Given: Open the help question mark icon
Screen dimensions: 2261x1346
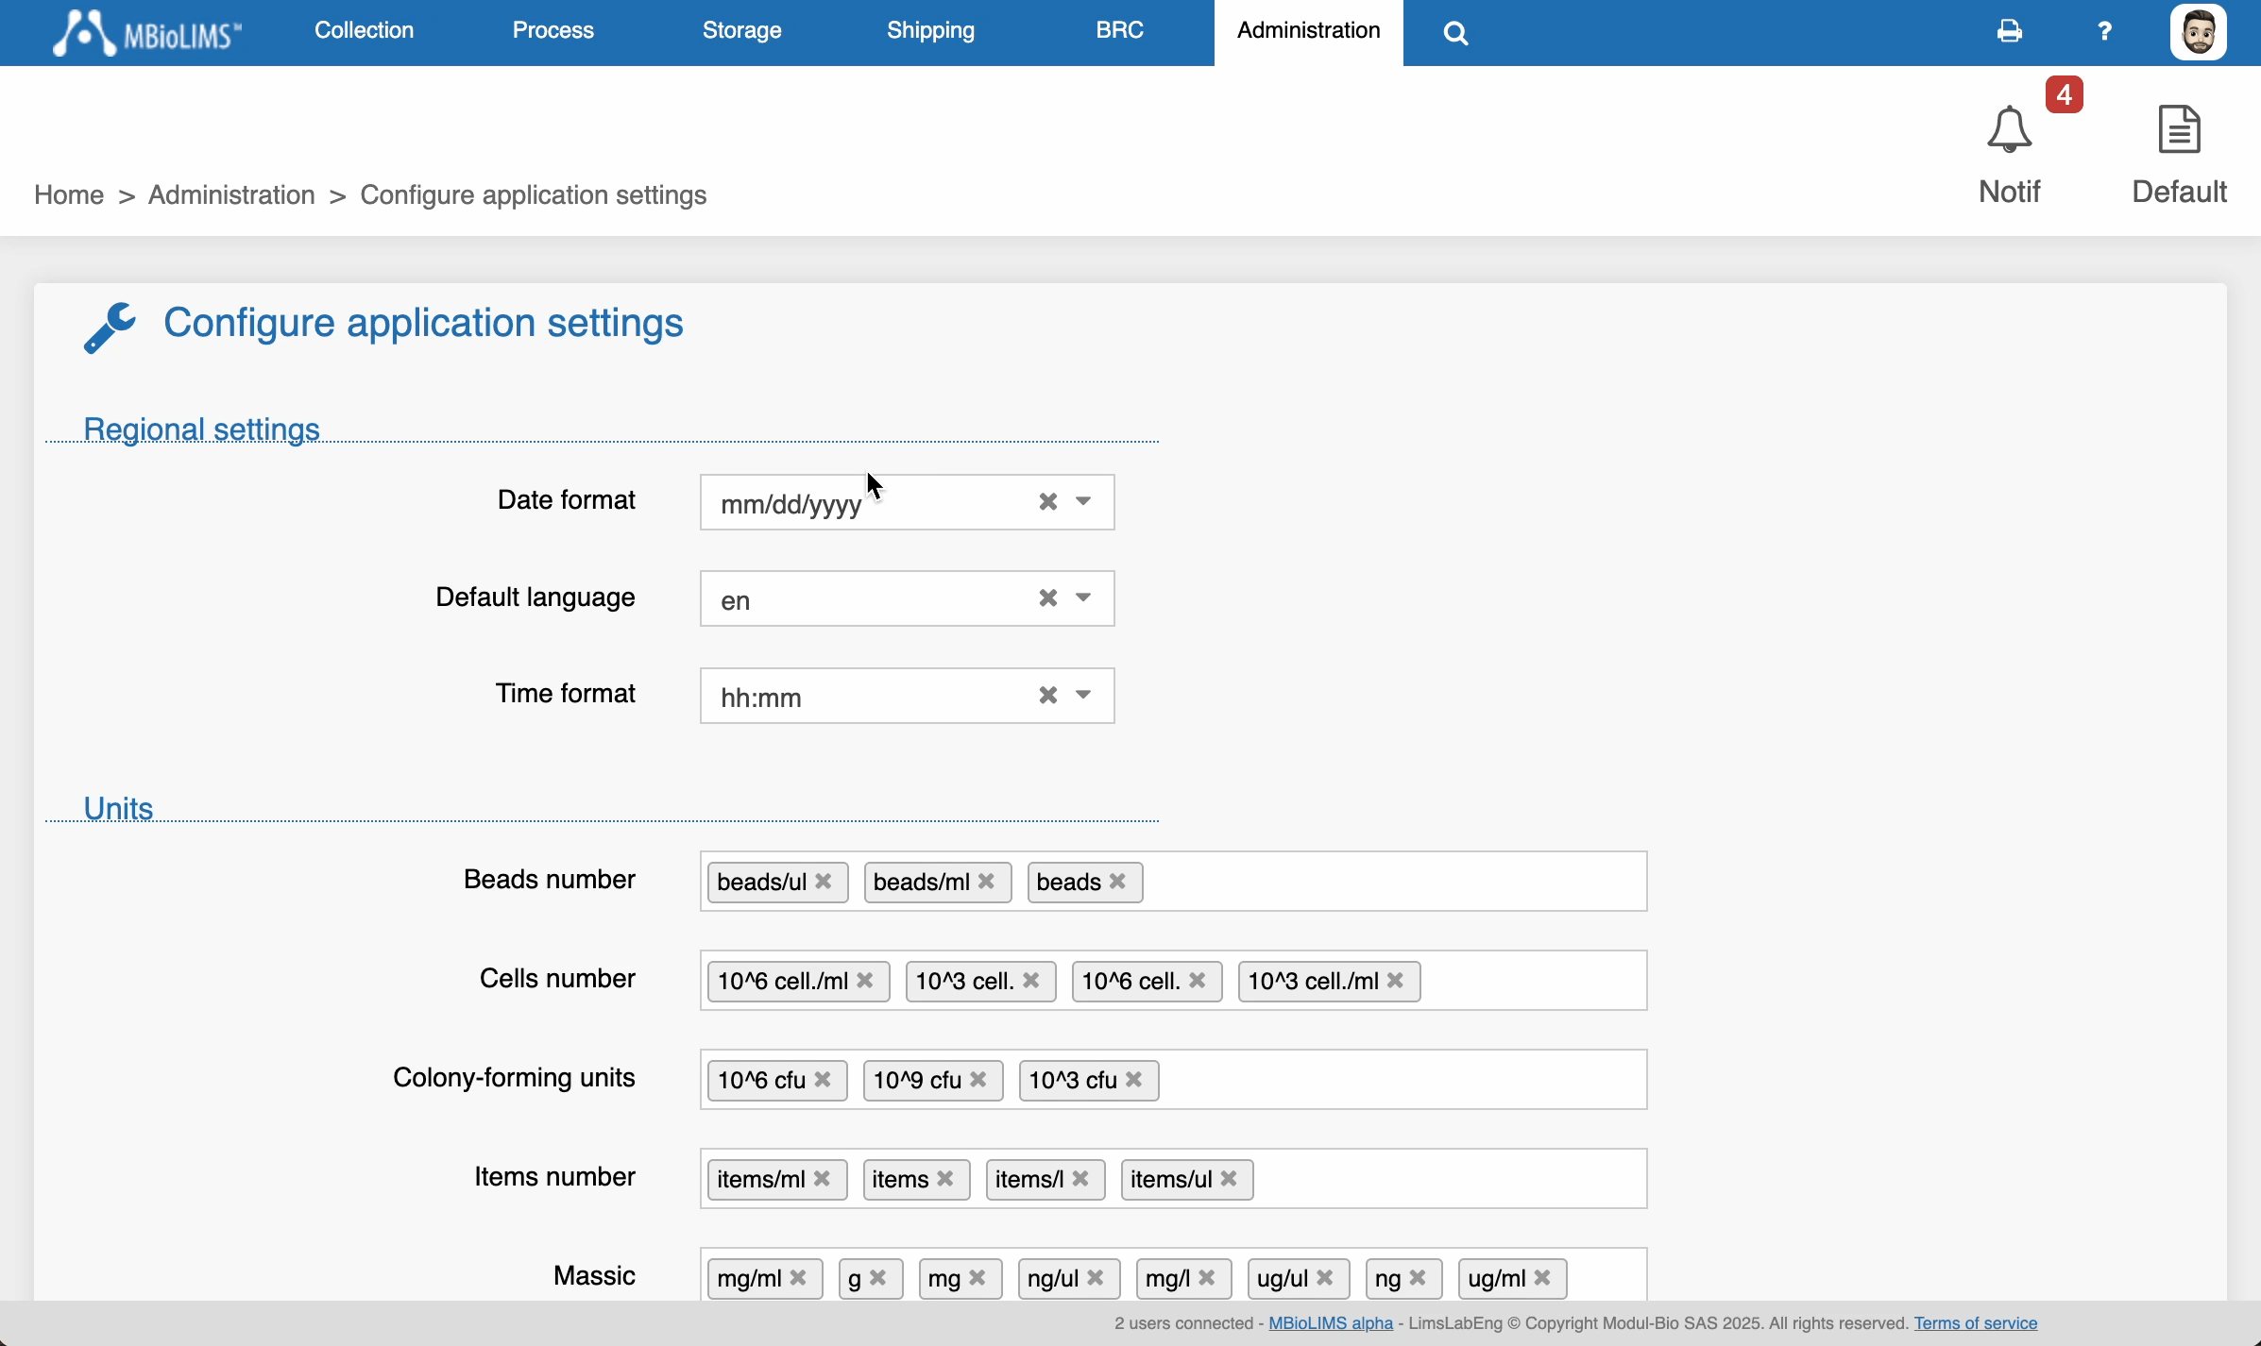Looking at the screenshot, I should click(x=2104, y=31).
